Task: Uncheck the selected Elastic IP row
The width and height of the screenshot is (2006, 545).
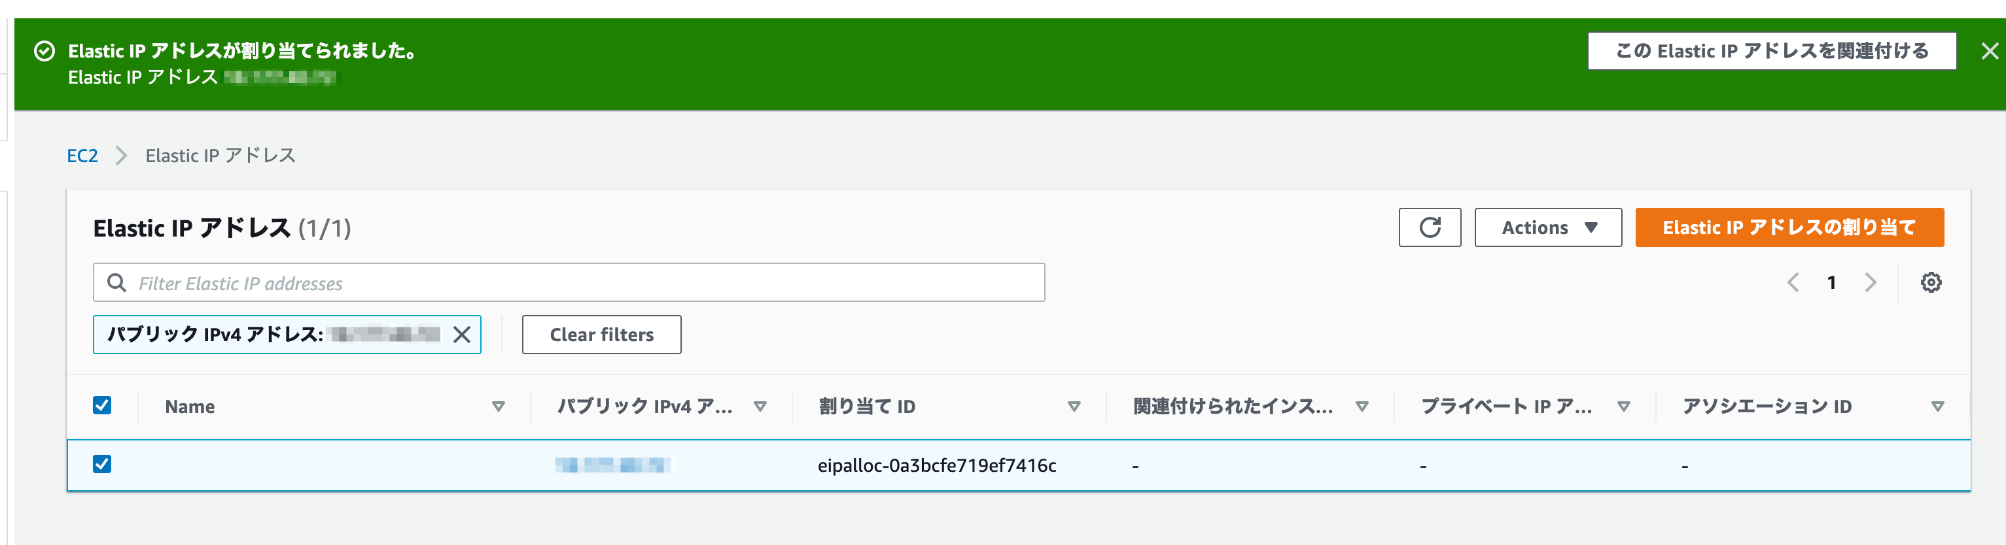Action: coord(102,464)
